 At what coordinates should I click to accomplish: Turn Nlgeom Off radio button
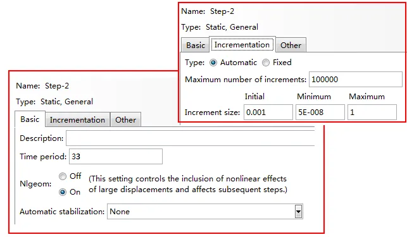(63, 176)
